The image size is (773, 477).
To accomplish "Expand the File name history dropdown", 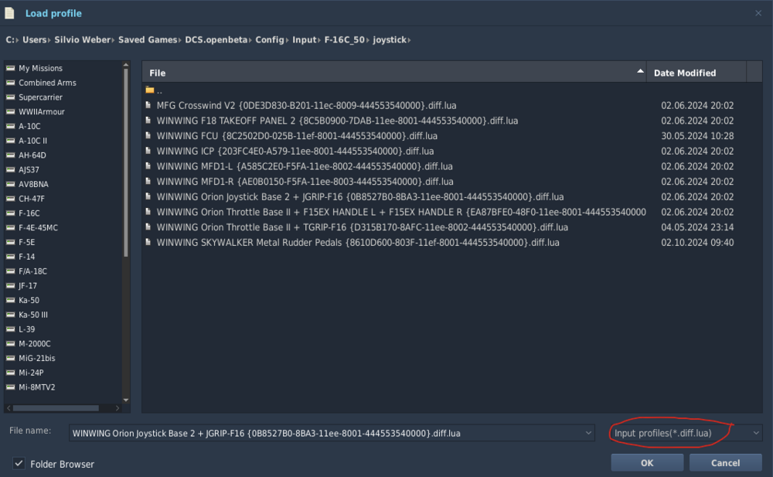I will [588, 433].
